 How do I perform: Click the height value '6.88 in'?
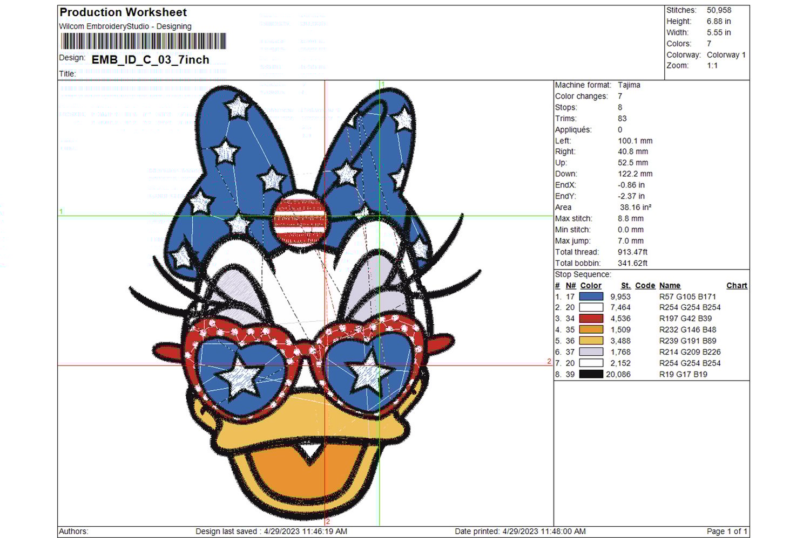click(719, 22)
